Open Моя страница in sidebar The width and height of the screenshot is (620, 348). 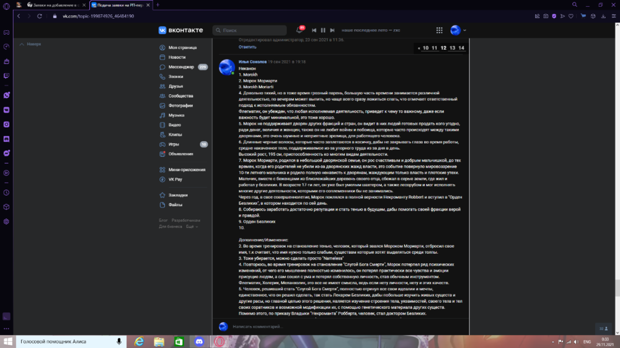tap(183, 48)
